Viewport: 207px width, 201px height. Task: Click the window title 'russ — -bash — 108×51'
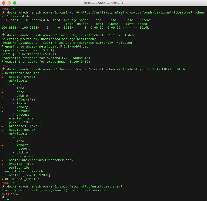[103, 3]
